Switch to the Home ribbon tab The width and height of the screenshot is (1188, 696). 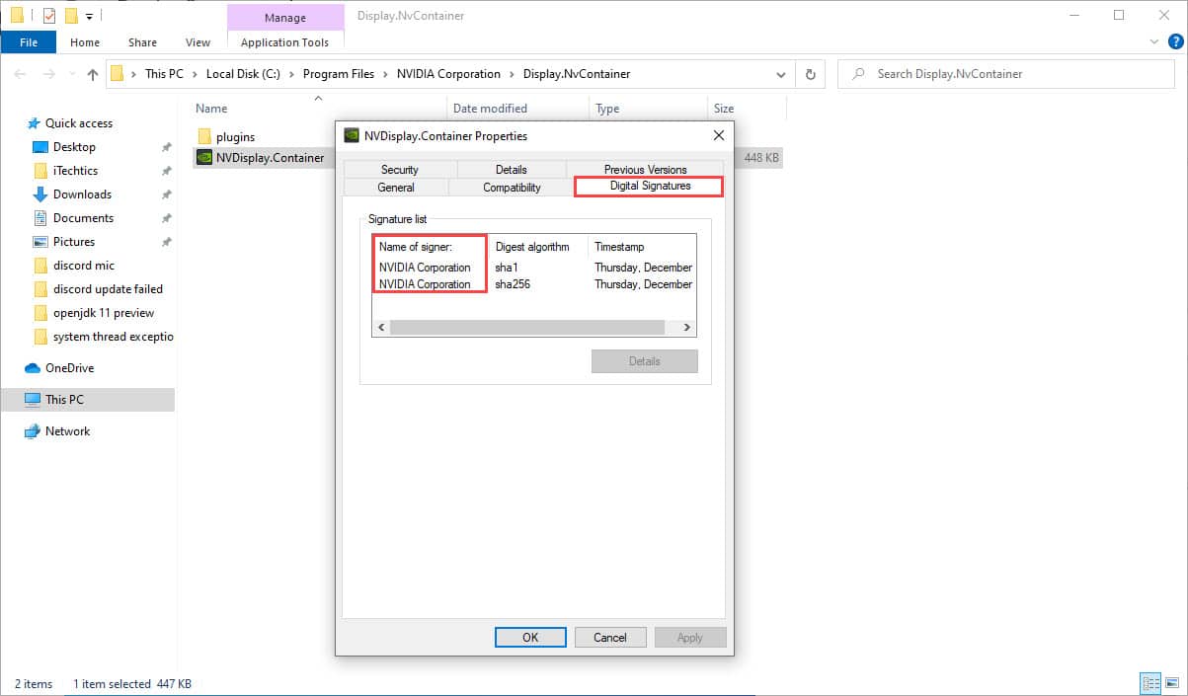[85, 42]
